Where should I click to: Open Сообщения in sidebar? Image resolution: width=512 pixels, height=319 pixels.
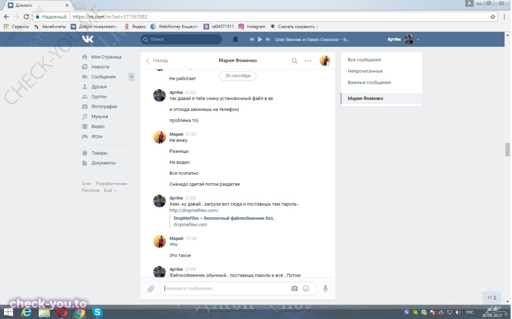click(104, 77)
